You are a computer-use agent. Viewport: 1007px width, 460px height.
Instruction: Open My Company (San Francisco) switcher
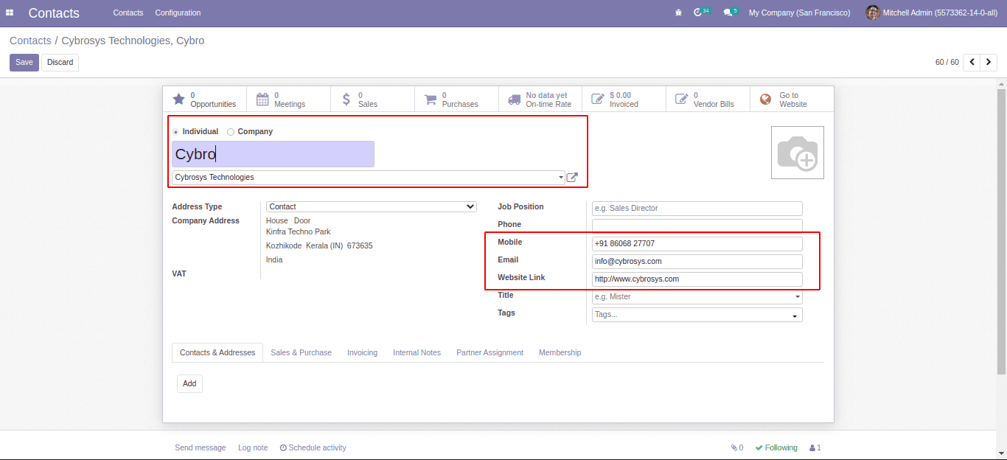tap(799, 13)
